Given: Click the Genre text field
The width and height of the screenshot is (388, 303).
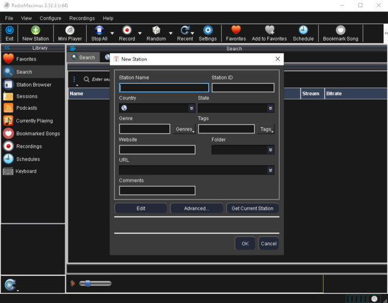Looking at the screenshot, I should pos(145,129).
